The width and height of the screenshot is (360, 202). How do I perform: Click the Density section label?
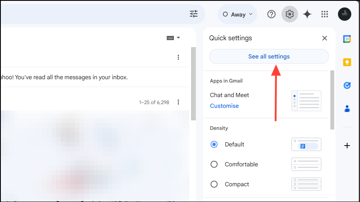(x=219, y=128)
